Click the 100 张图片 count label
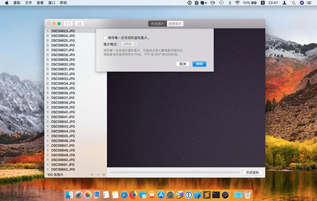The image size is (317, 201). (55, 175)
